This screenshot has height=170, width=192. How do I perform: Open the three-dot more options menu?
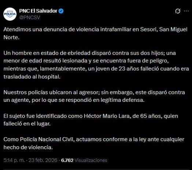[186, 11]
